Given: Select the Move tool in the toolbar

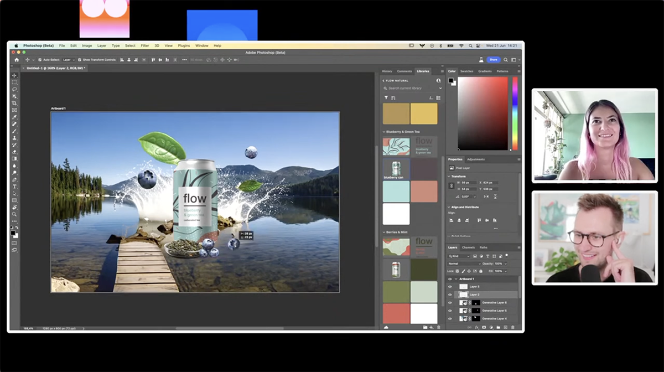Looking at the screenshot, I should pos(14,75).
